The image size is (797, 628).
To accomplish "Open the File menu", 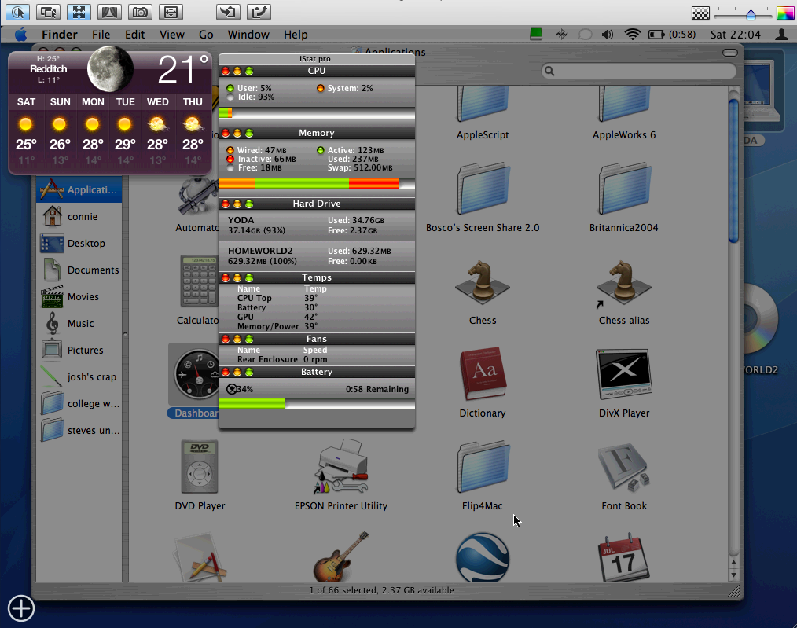I will (x=101, y=35).
